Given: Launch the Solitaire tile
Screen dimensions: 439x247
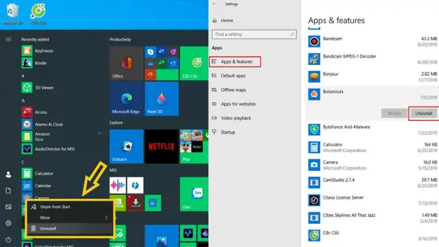Looking at the screenshot, I should click(126, 146).
